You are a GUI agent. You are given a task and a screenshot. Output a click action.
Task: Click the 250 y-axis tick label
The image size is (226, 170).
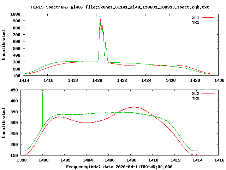[x=14, y=134]
